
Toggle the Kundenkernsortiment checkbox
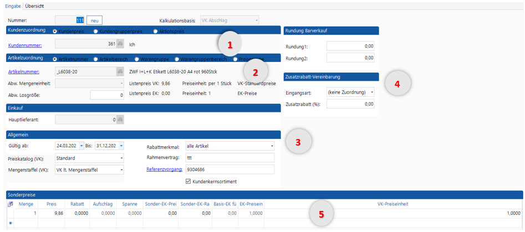[188, 181]
